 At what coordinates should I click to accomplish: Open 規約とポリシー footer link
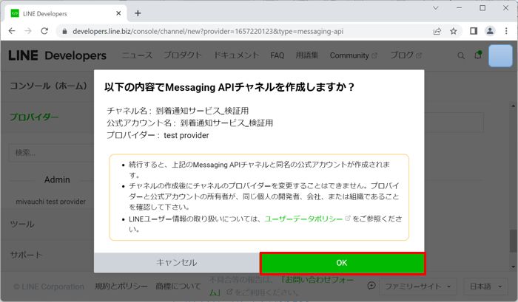pos(121,286)
